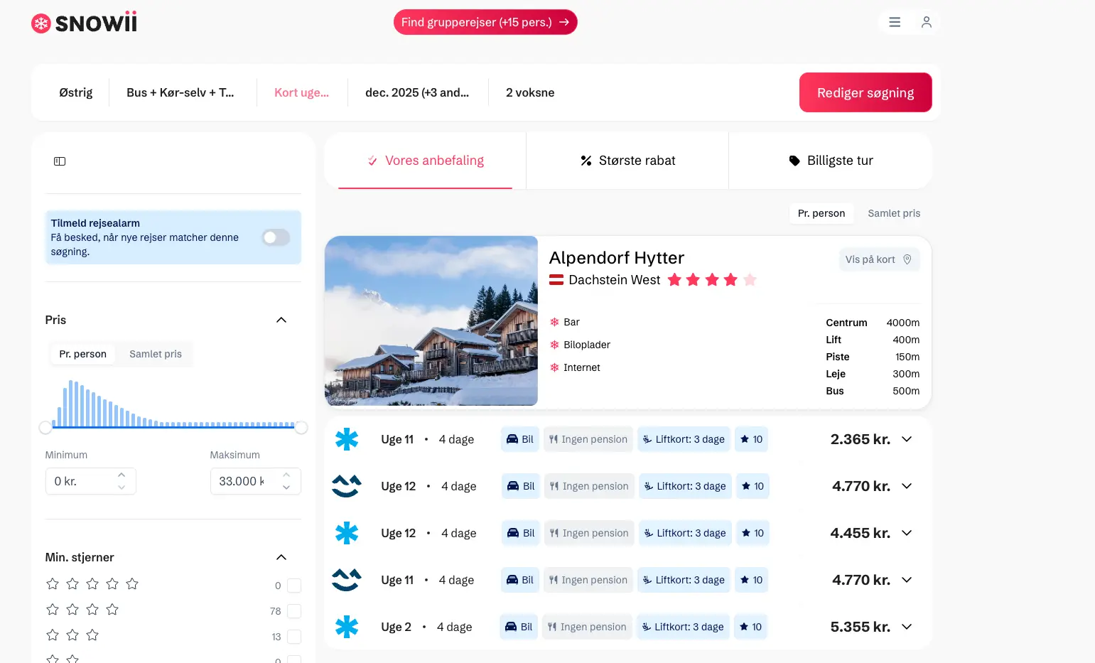Click the star 10 rating in 2.365 kr. row
The width and height of the screenshot is (1095, 663).
pos(751,439)
